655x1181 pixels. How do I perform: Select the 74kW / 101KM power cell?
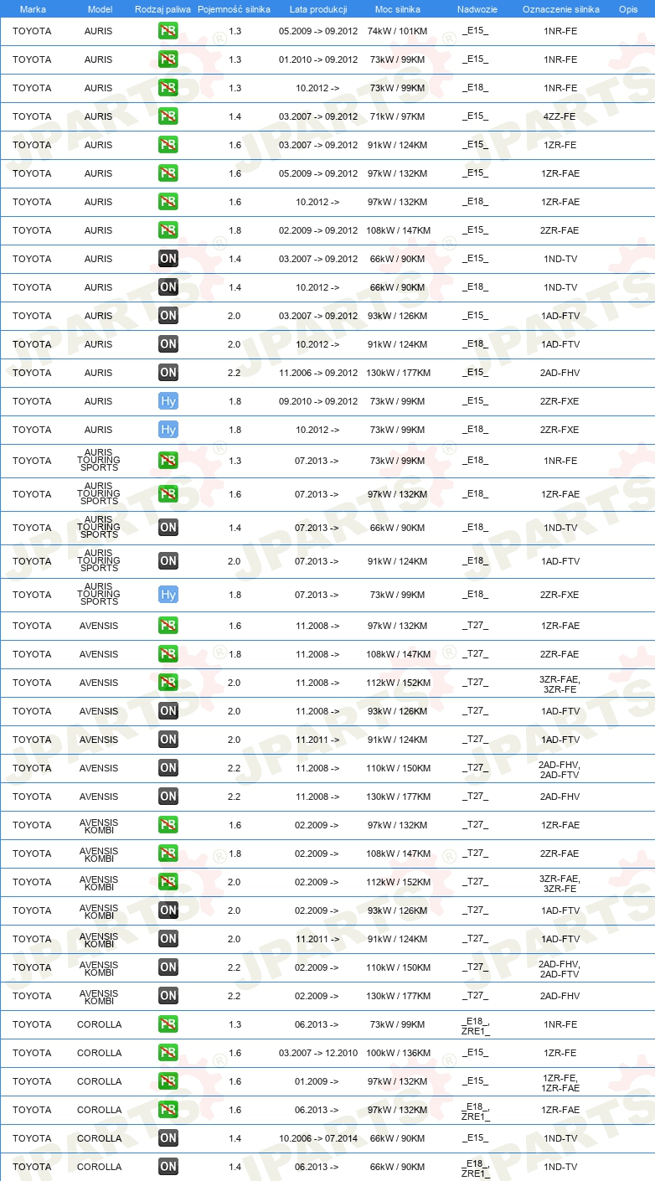tap(398, 31)
